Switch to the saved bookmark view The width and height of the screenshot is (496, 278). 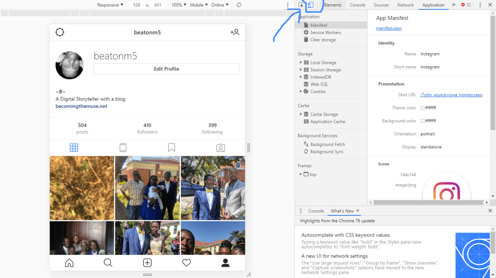pos(172,148)
